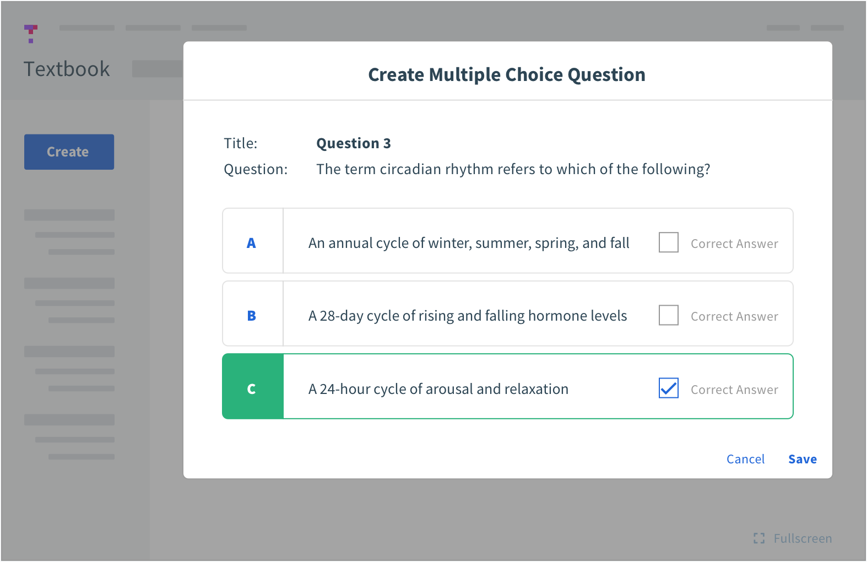Edit the Question 3 title field
Viewport: 867px width, 562px height.
(x=354, y=143)
